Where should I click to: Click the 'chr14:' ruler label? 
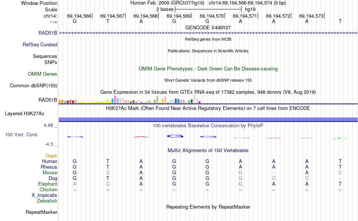click(50, 16)
